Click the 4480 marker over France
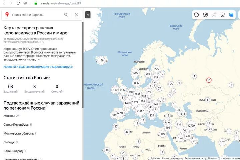 click(x=128, y=103)
